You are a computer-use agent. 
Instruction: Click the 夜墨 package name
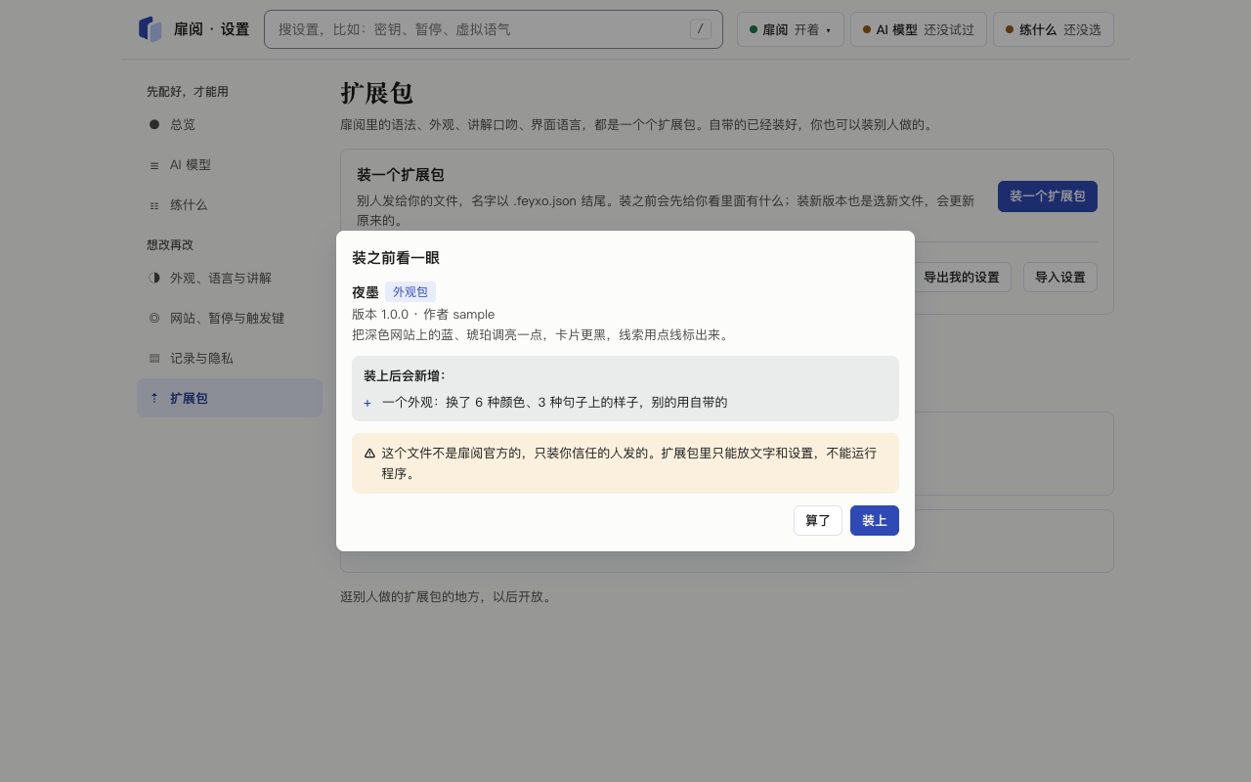pos(366,292)
